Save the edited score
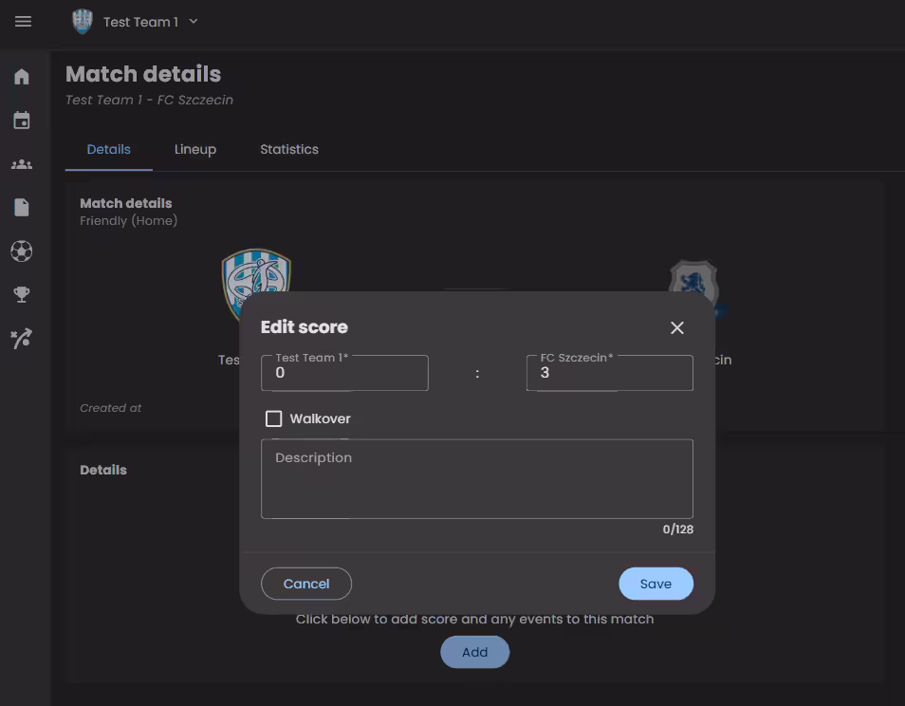This screenshot has height=706, width=905. (656, 584)
